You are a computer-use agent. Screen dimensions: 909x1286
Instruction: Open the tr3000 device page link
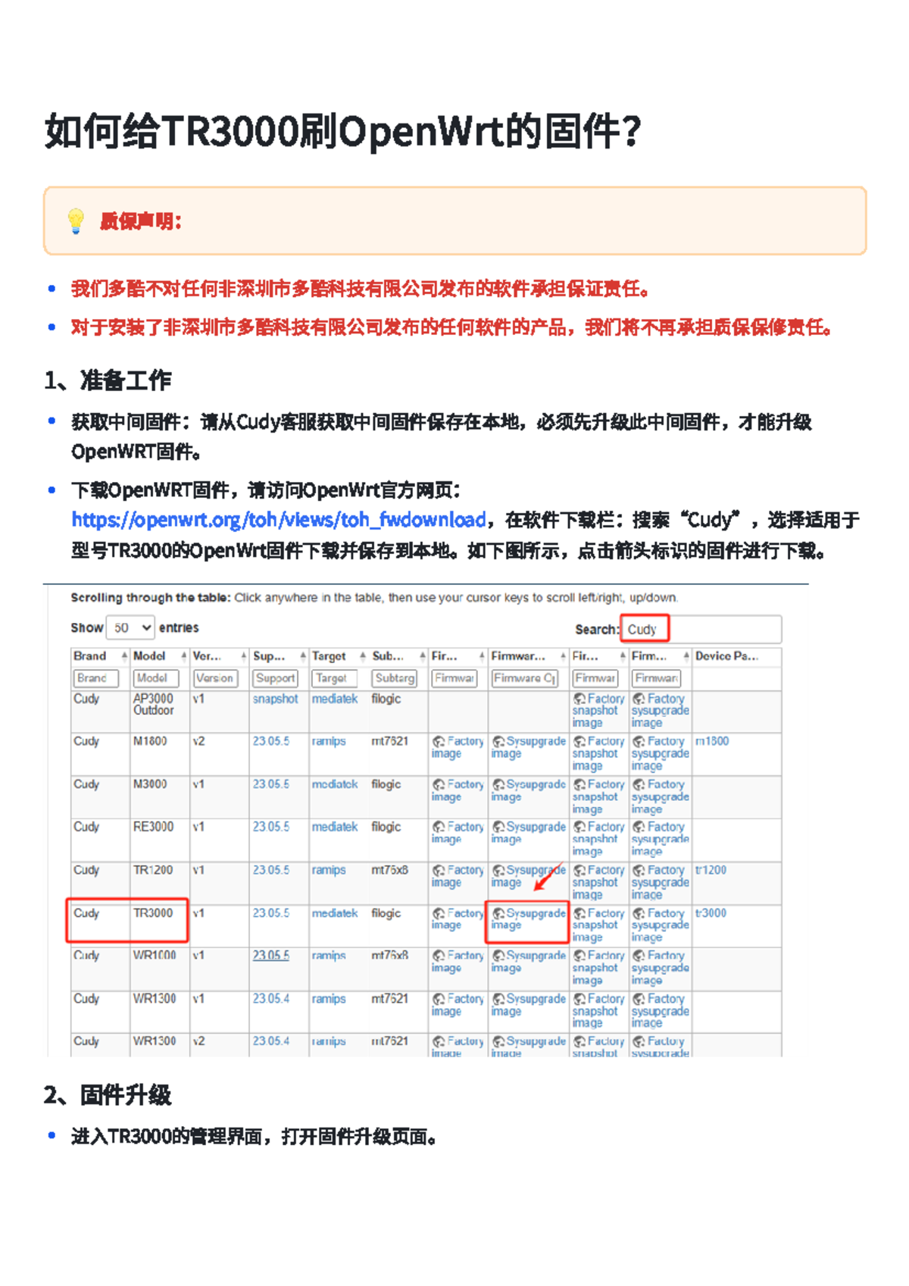[711, 913]
